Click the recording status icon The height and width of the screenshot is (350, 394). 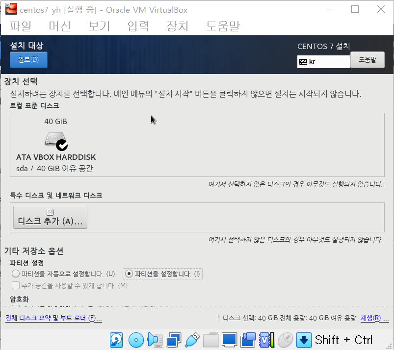(x=248, y=340)
